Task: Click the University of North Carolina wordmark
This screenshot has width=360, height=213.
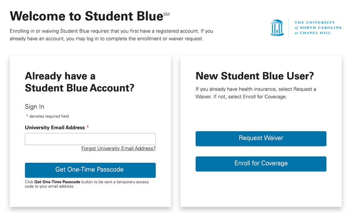Action: click(x=318, y=28)
